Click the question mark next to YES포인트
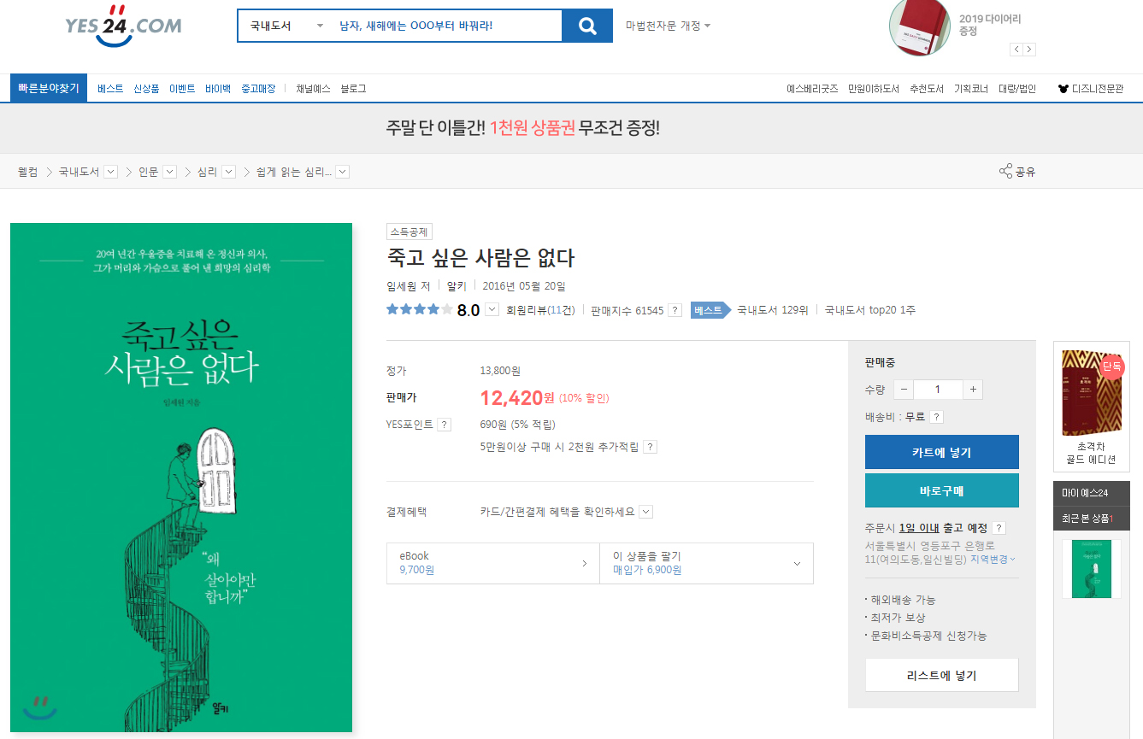Viewport: 1143px width, 739px height. (x=444, y=425)
